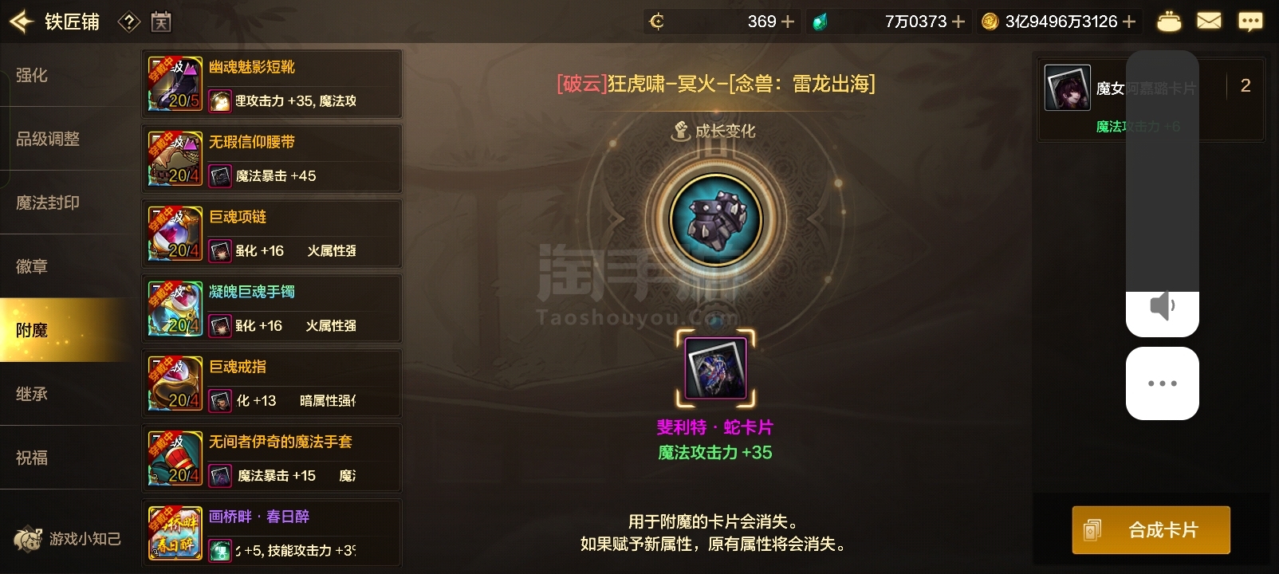This screenshot has height=574, width=1279.
Task: Open the help question mark icon
Action: pyautogui.click(x=129, y=22)
